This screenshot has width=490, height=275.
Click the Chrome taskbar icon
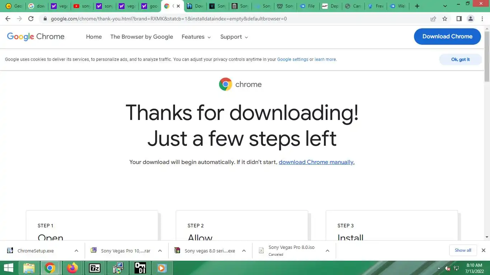tap(50, 268)
